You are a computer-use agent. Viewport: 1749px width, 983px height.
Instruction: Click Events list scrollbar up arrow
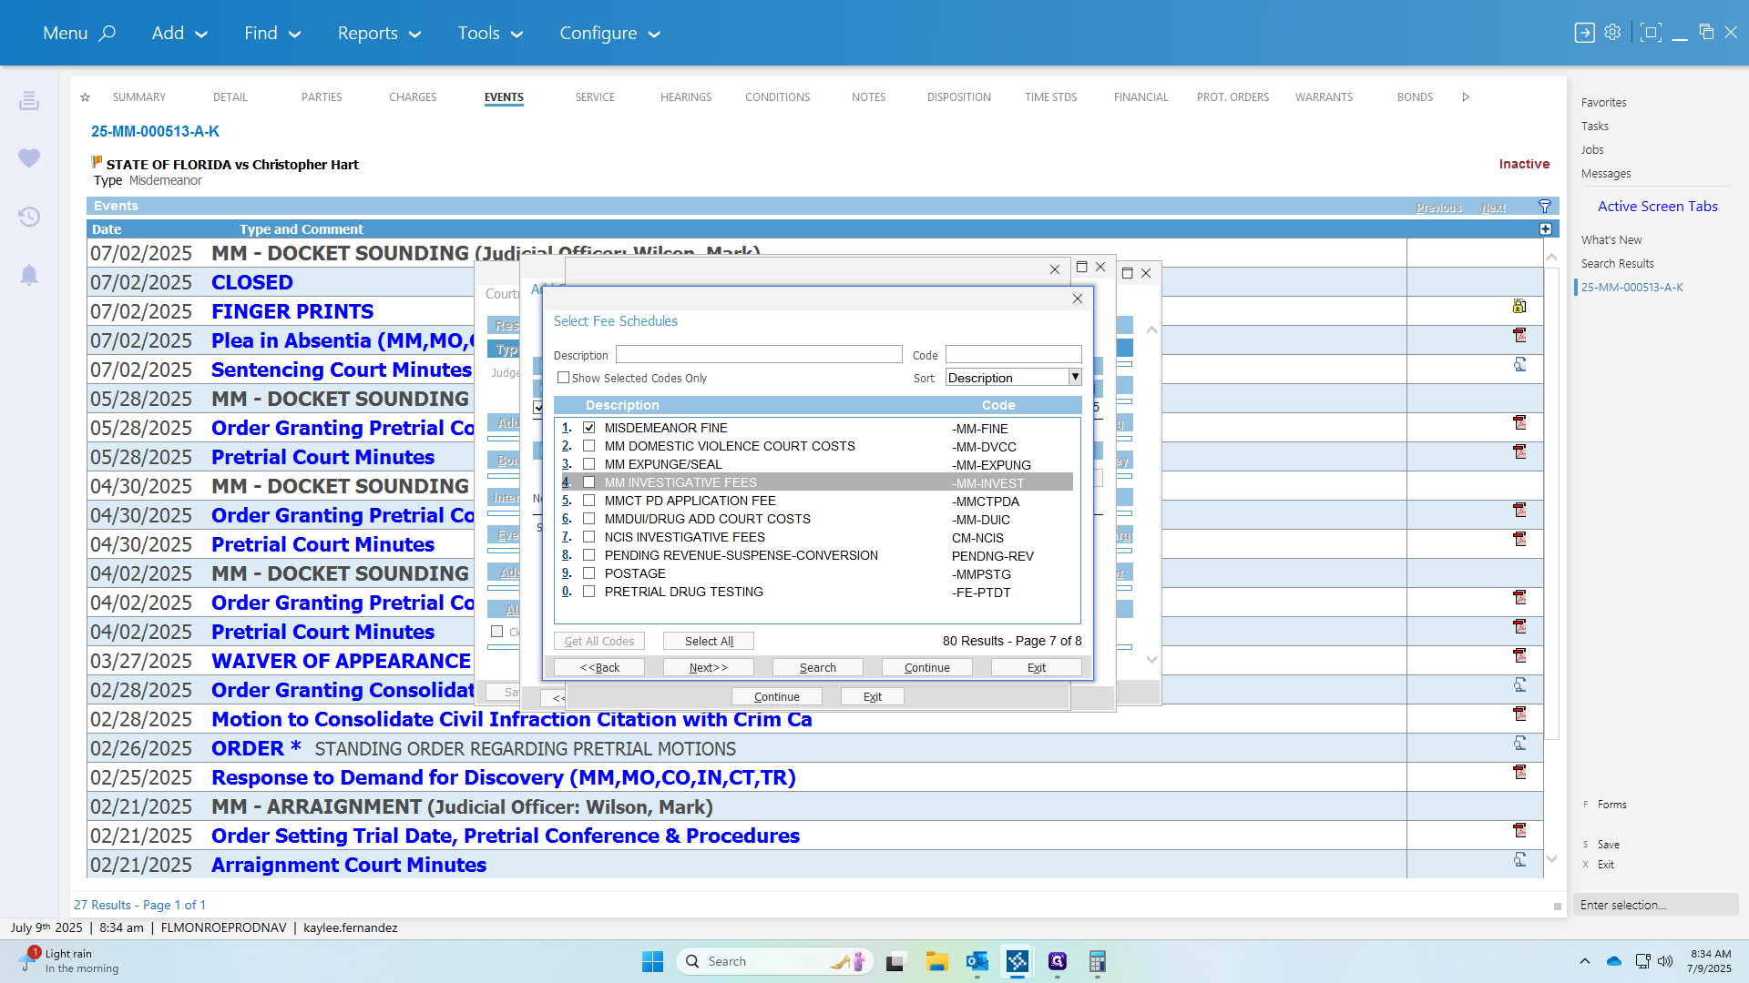1552,258
